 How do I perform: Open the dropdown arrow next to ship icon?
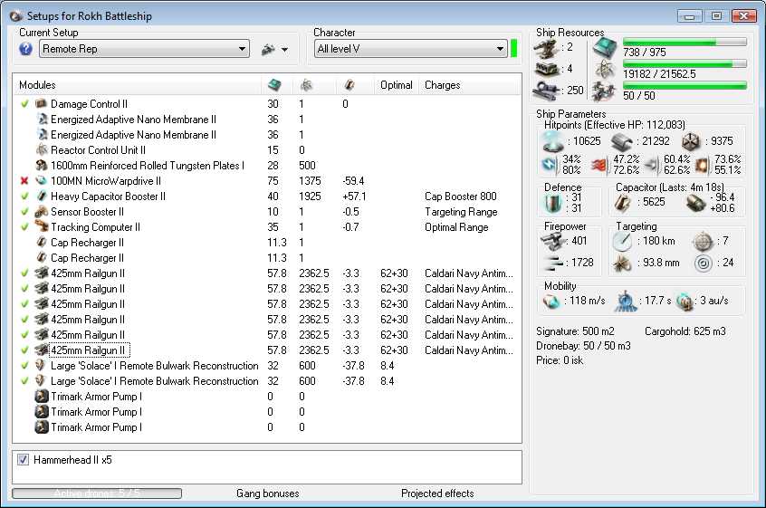point(285,50)
